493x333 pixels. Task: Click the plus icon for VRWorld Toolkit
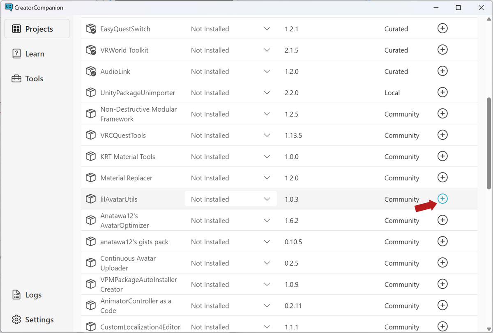(x=442, y=50)
